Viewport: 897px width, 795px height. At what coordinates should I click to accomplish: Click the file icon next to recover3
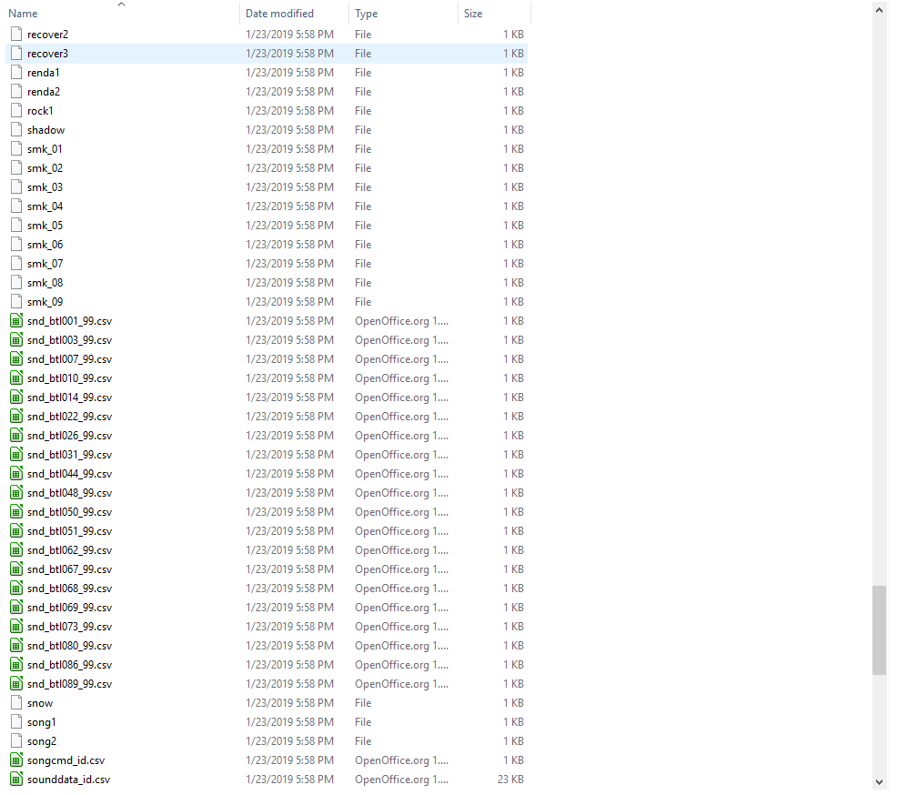tap(16, 53)
